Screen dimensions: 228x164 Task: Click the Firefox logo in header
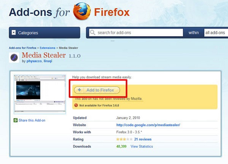[x=82, y=11]
